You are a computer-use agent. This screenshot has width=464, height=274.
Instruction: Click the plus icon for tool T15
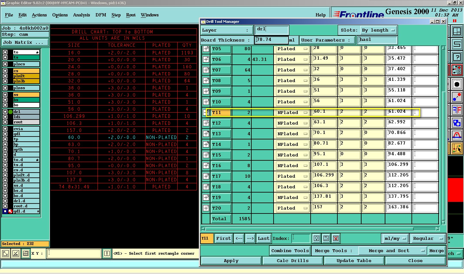click(206, 155)
